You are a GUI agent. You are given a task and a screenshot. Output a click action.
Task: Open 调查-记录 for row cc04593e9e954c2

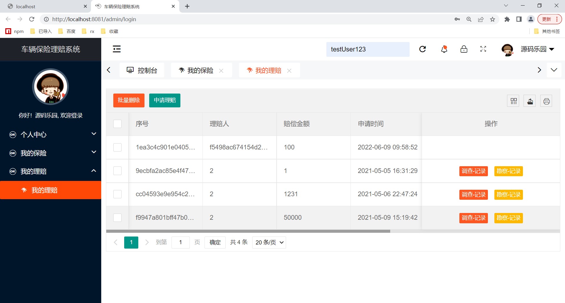473,194
